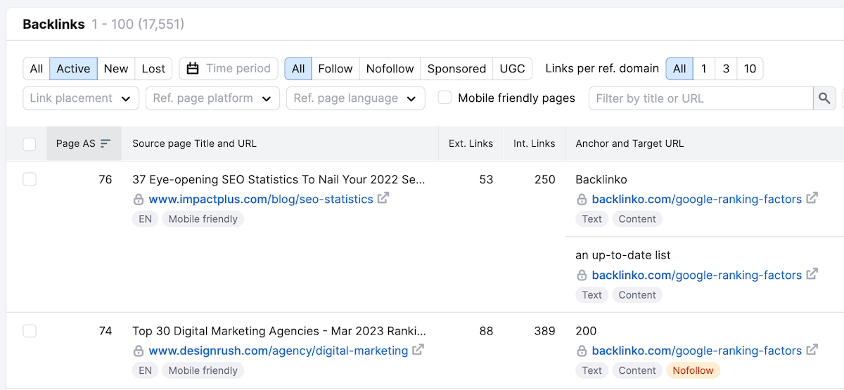This screenshot has height=390, width=844.
Task: Open external link icon beside designrush.com URL
Action: click(418, 349)
